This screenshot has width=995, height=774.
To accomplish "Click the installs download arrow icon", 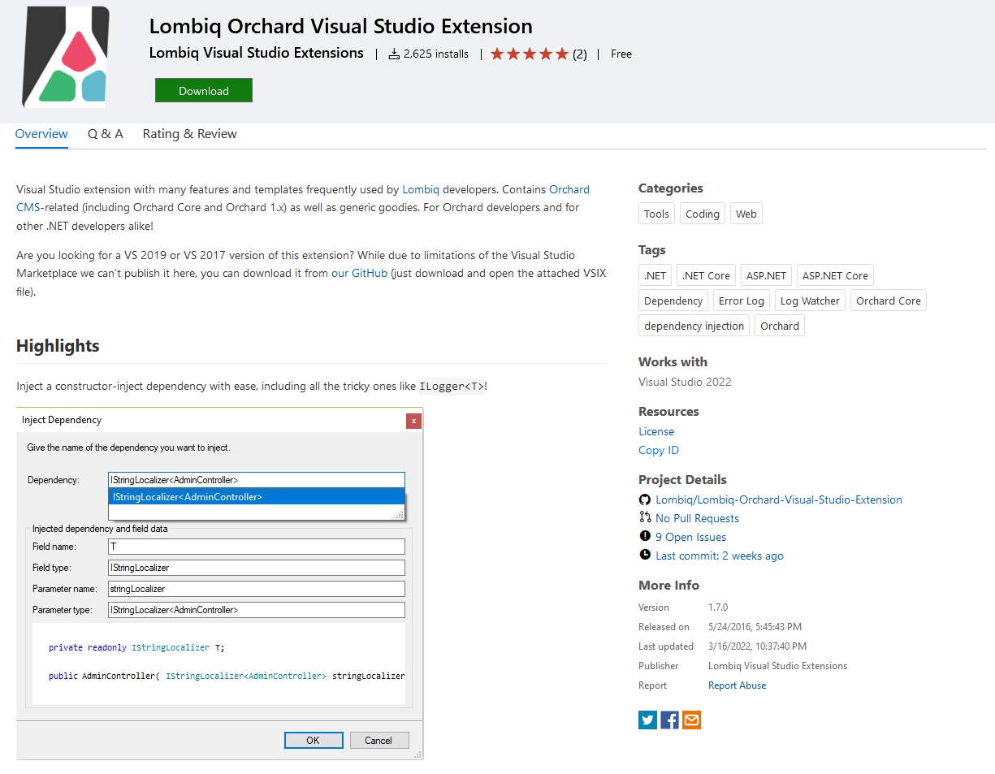I will pos(394,54).
